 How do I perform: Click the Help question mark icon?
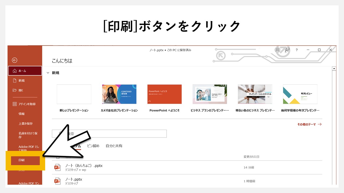296,50
